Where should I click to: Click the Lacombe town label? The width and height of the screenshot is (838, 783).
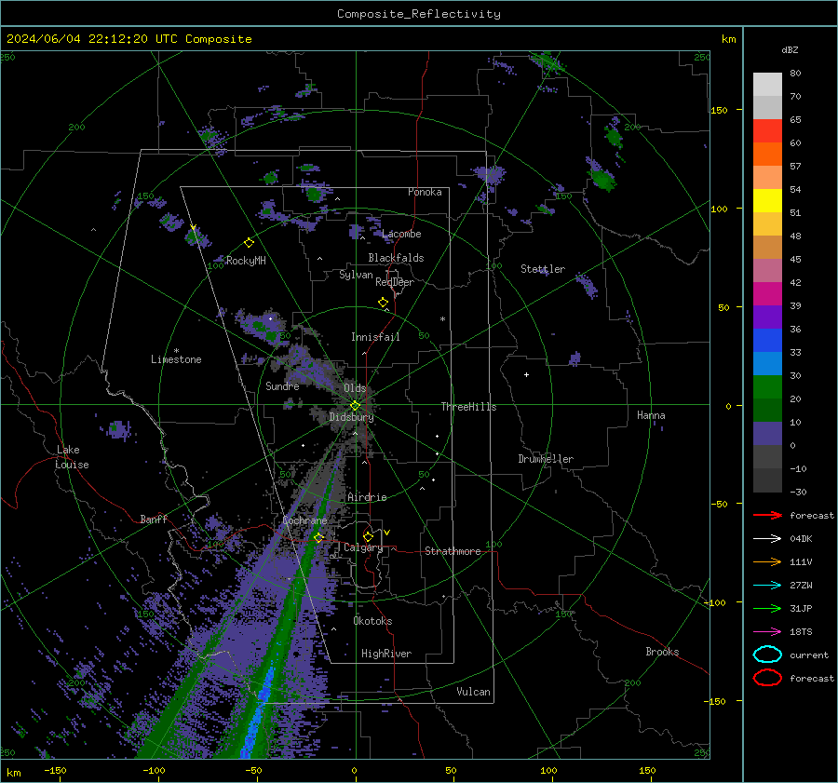[x=401, y=234]
